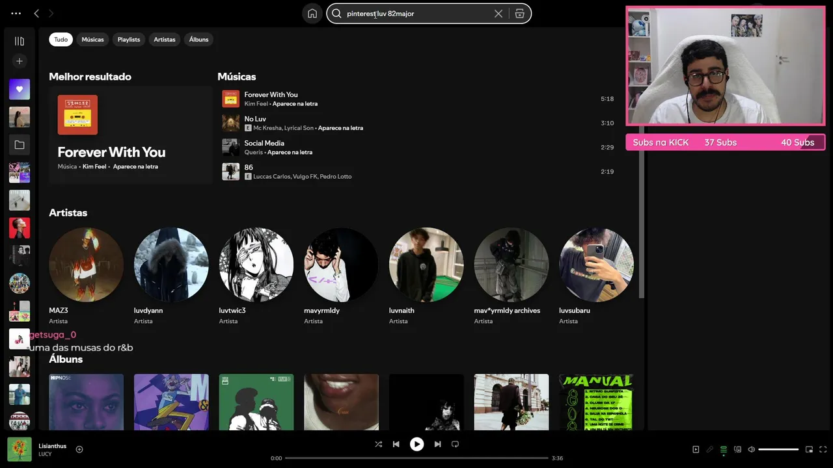
Task: Open the Artistas section heading
Action: [x=68, y=213]
